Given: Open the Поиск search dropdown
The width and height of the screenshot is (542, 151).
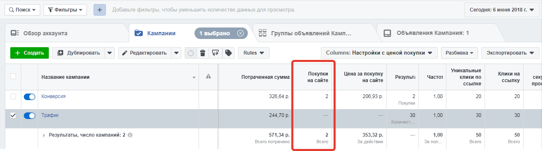Looking at the screenshot, I should 22,10.
